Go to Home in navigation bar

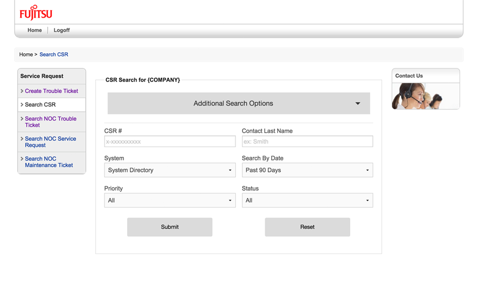35,30
